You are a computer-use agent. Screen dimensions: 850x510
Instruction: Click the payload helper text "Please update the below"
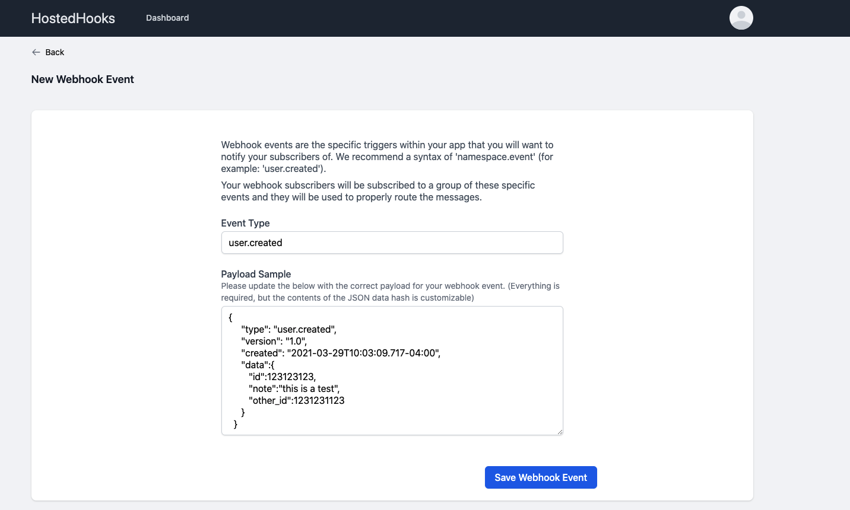[x=391, y=292]
